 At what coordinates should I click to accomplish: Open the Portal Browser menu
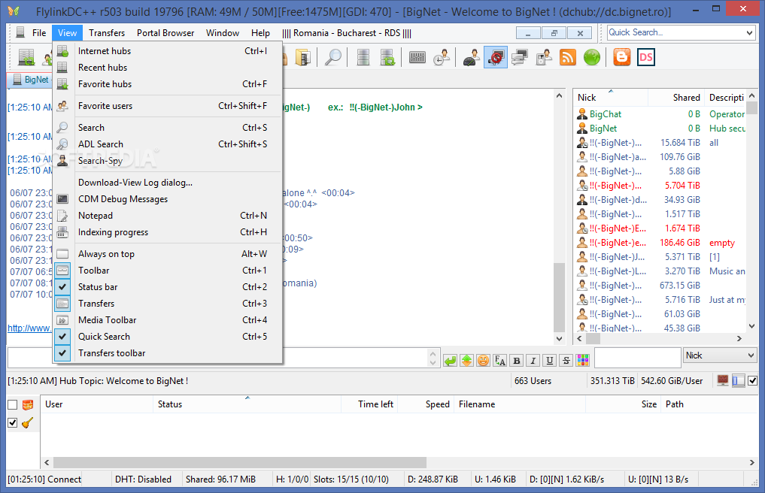[x=165, y=32]
